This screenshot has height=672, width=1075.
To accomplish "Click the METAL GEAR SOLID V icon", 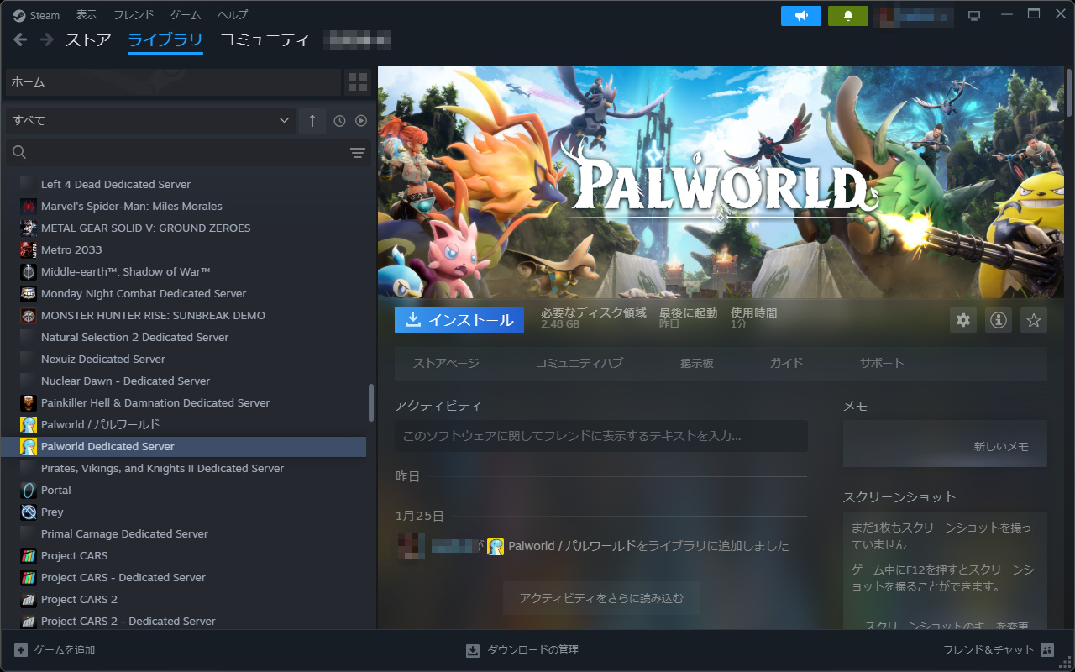I will (x=29, y=228).
